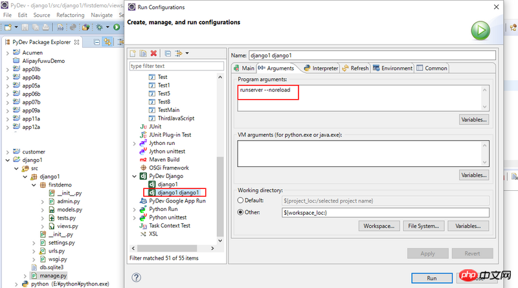Viewport: 518px width, 288px height.
Task: Click the Other working directory path field
Action: click(x=385, y=212)
